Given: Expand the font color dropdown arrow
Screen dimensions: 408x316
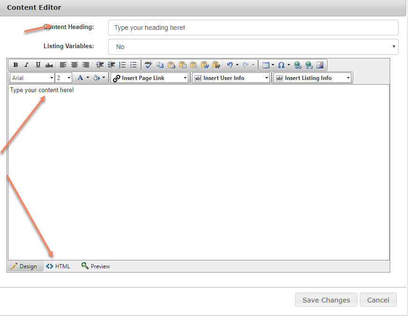Looking at the screenshot, I should tap(88, 78).
